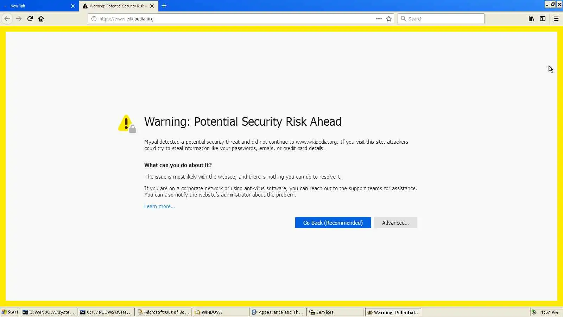Close the New Tab tab
This screenshot has height=317, width=563.
click(x=73, y=6)
